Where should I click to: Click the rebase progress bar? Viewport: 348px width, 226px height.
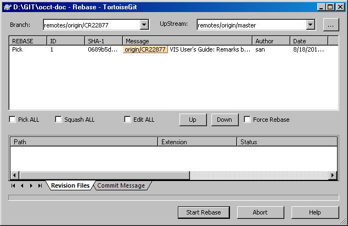[173, 197]
